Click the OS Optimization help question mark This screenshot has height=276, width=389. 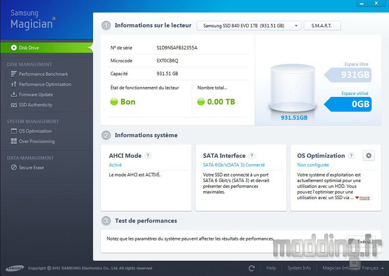click(x=351, y=155)
